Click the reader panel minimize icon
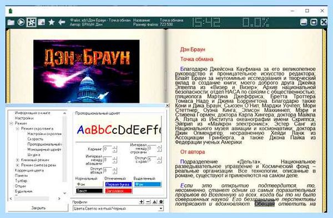Screen dimensions: 333x218 pyautogui.click(x=304, y=22)
